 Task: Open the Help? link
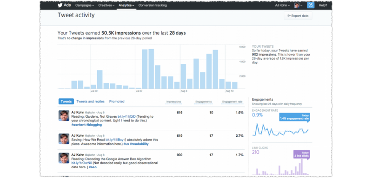(323, 5)
